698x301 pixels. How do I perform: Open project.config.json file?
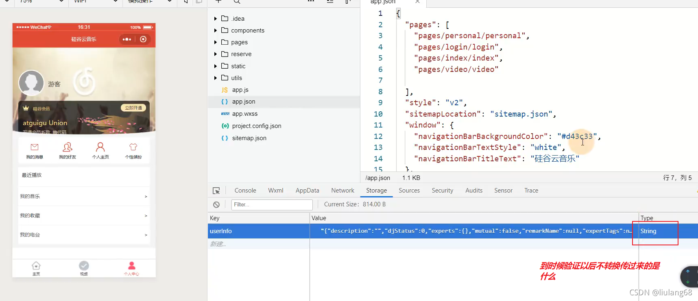(257, 126)
